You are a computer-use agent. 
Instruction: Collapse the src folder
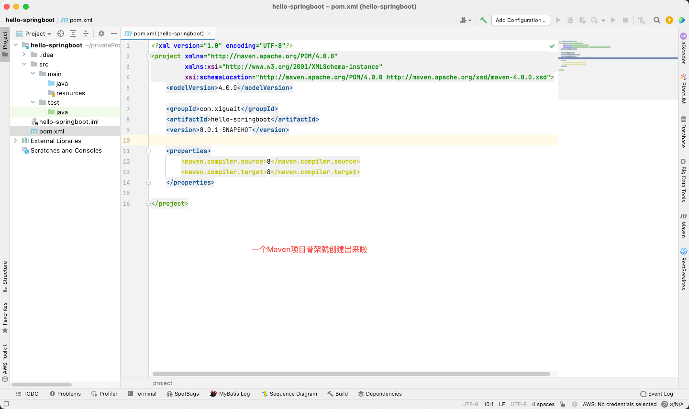coord(24,64)
